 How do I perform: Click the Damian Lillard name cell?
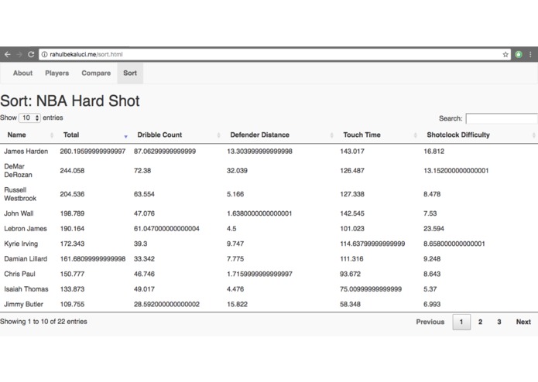[x=26, y=259]
